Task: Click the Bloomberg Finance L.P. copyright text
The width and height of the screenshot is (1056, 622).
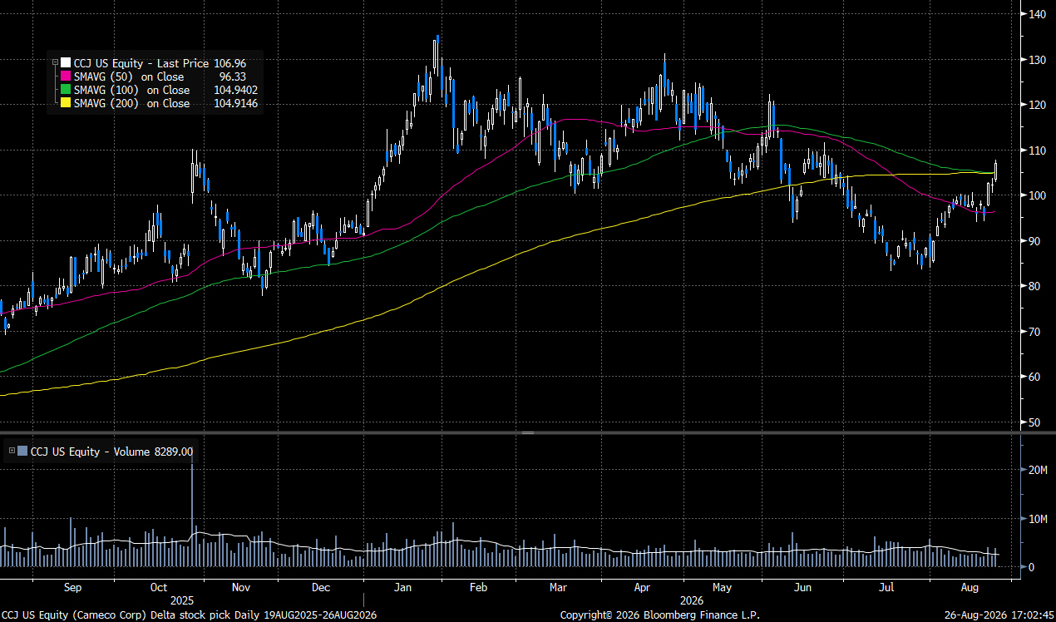Action: click(660, 615)
